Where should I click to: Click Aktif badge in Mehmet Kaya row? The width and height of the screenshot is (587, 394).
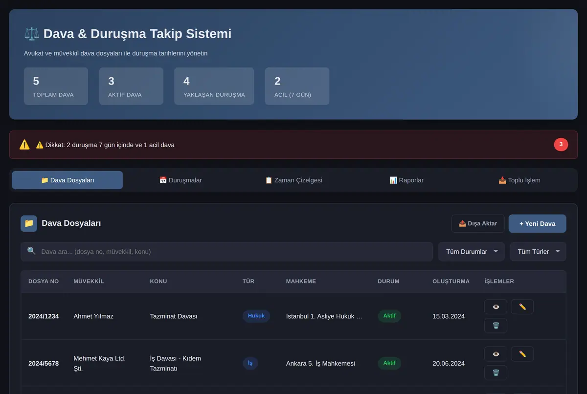click(x=389, y=363)
